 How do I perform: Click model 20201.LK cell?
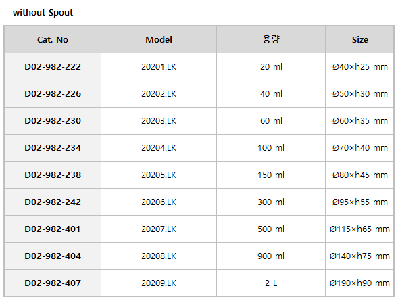(x=159, y=67)
